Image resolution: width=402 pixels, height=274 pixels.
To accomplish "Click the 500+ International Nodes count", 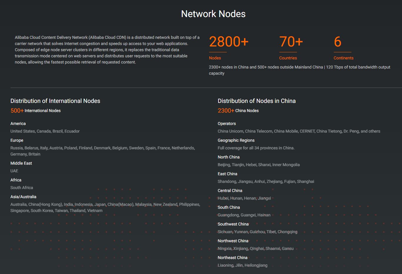I will click(36, 111).
